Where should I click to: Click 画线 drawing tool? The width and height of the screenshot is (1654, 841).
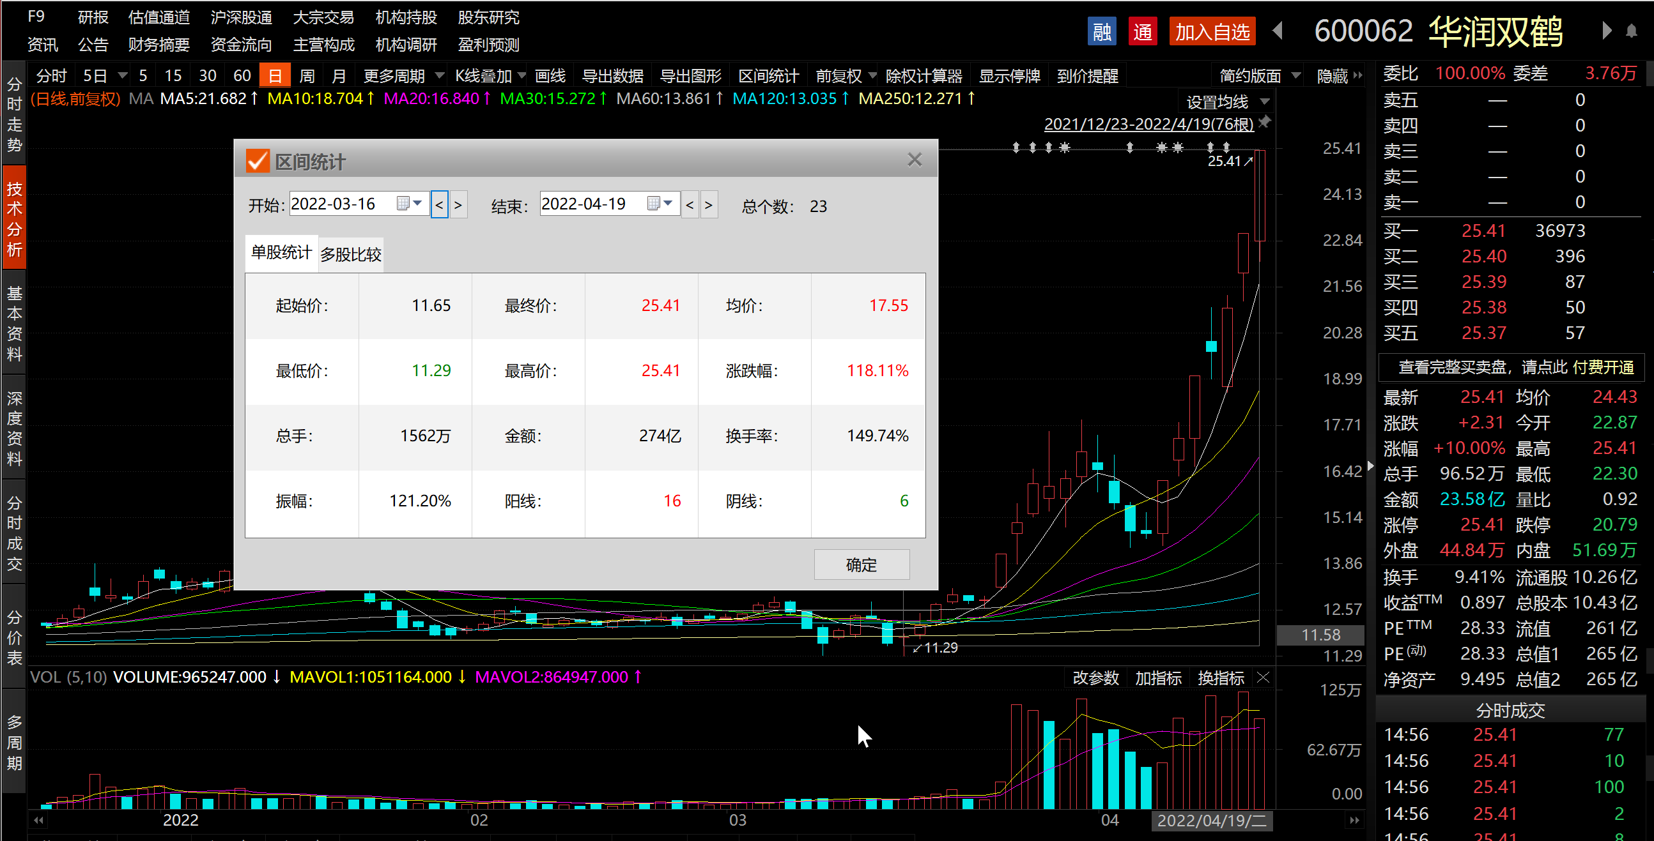click(x=550, y=76)
